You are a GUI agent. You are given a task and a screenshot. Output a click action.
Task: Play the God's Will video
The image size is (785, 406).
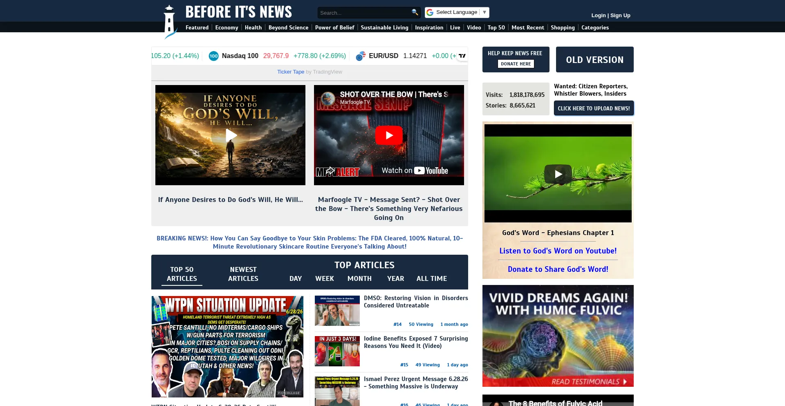[x=231, y=135]
